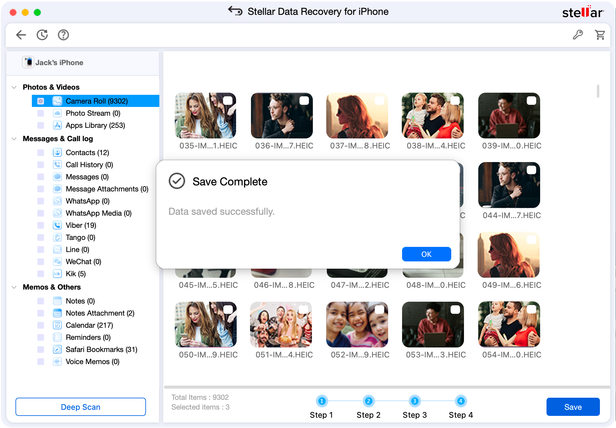
Task: Click the Viber phone icon
Action: pos(57,225)
